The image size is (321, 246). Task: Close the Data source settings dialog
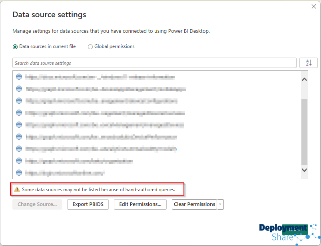[314, 6]
